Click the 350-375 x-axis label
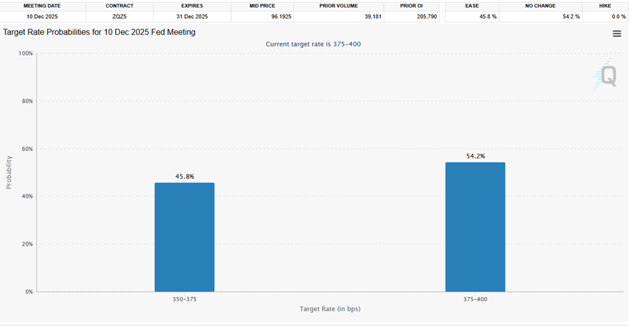The height and width of the screenshot is (326, 629). 184,298
